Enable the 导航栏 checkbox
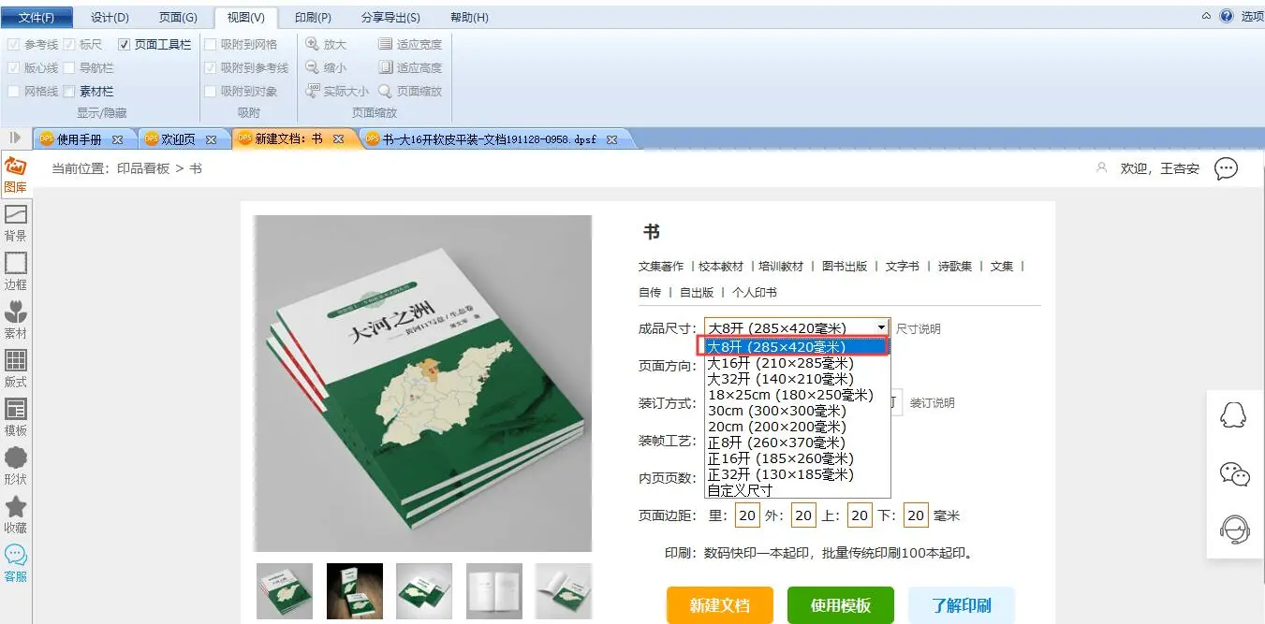 pos(68,67)
